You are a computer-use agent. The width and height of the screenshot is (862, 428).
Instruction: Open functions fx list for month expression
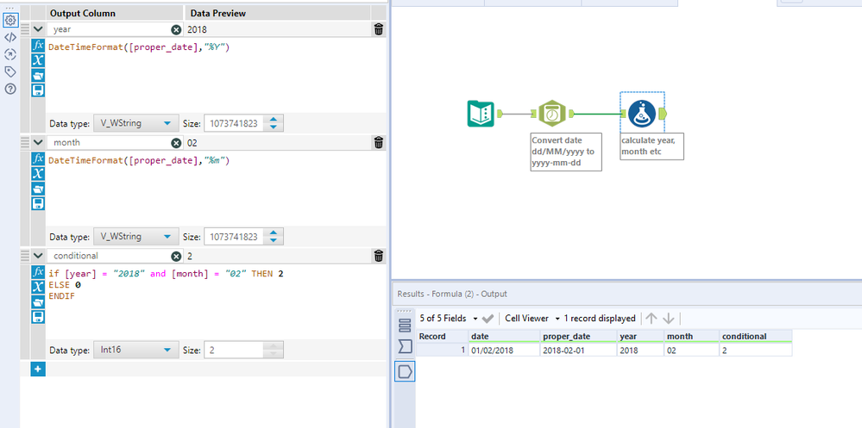click(38, 158)
